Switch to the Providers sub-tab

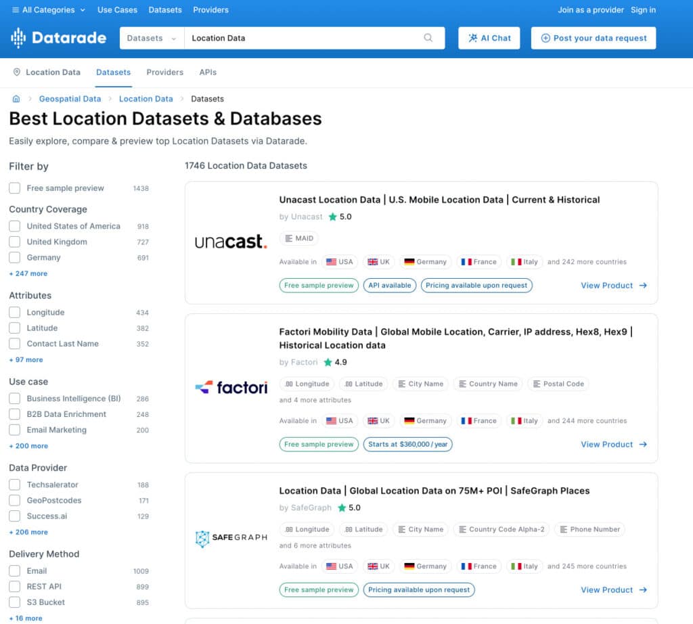pyautogui.click(x=165, y=72)
